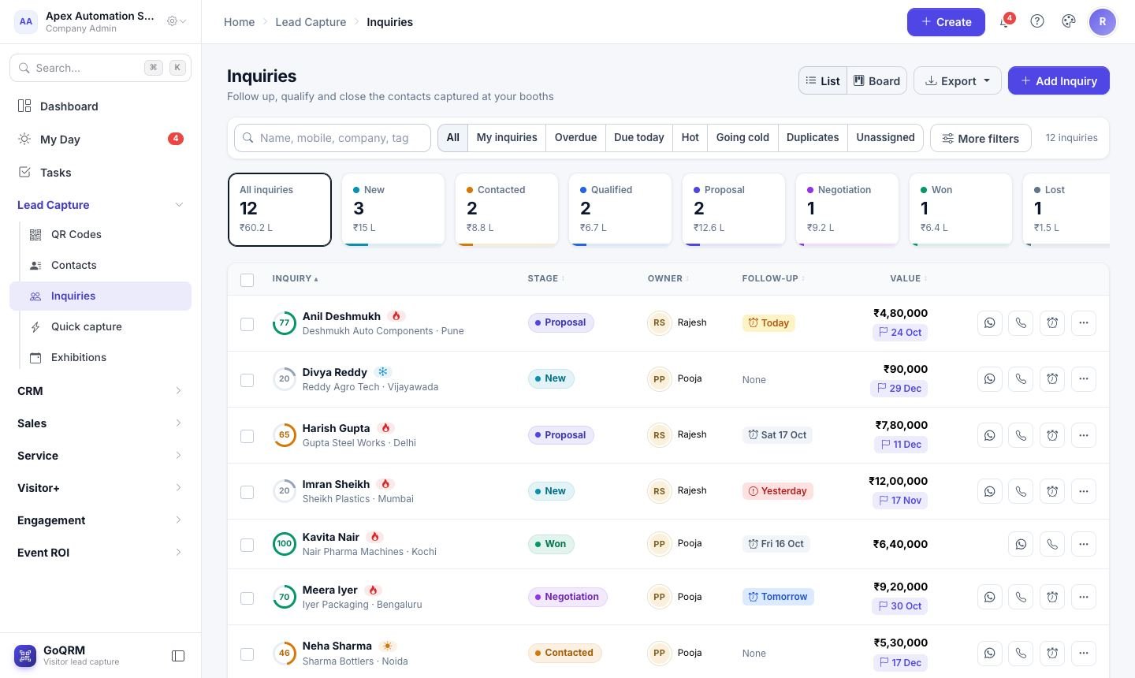Select Negotiation stage card
1135x678 pixels.
click(847, 210)
